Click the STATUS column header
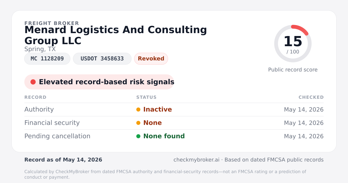This screenshot has height=183, width=348. point(146,97)
